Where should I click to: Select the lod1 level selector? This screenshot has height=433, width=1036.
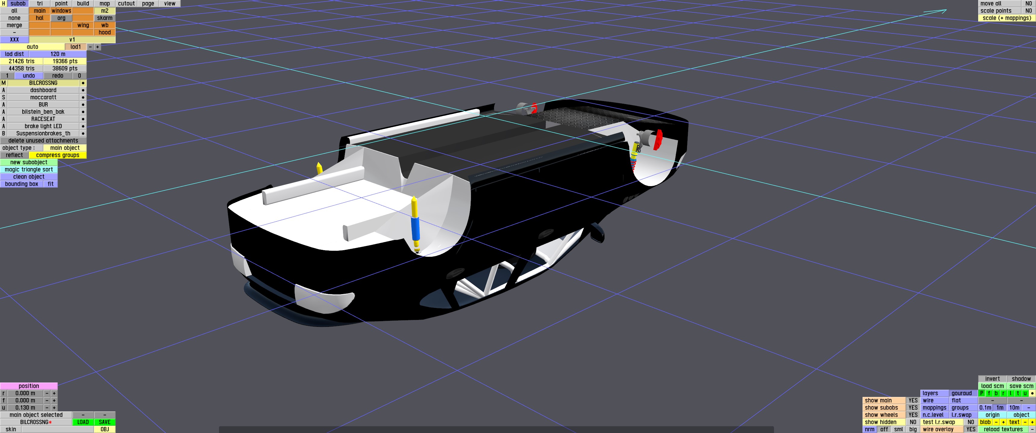76,47
